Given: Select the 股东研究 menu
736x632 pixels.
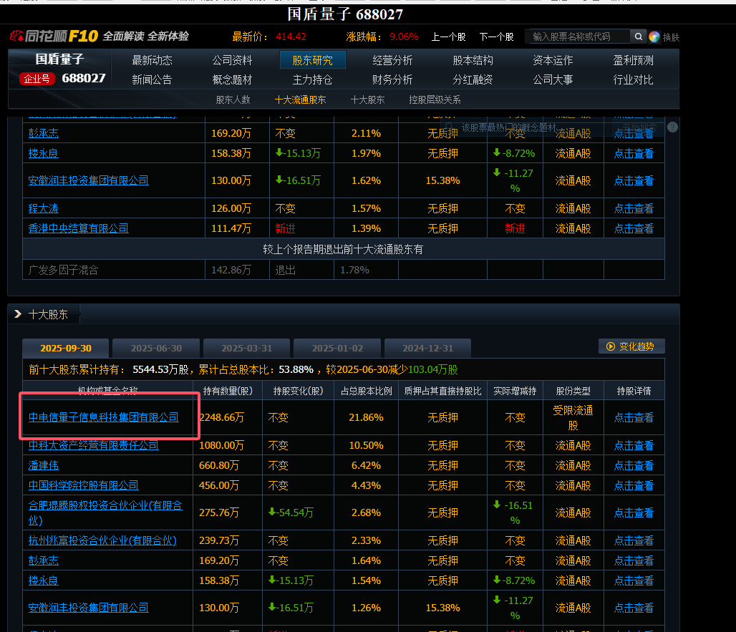Looking at the screenshot, I should coord(313,60).
